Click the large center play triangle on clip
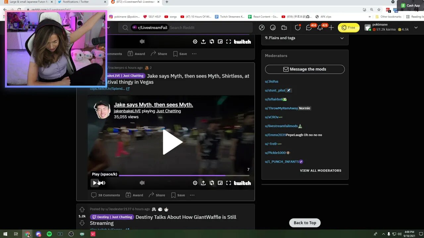The image size is (424, 238). click(x=173, y=142)
